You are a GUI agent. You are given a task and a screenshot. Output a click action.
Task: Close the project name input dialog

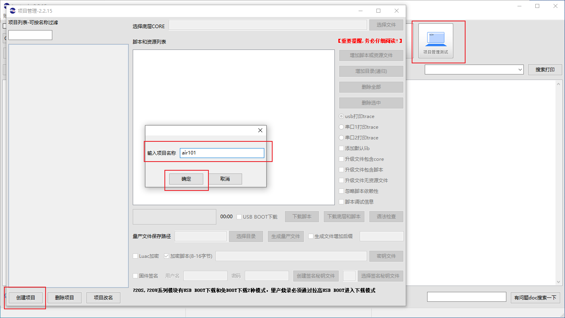[260, 130]
